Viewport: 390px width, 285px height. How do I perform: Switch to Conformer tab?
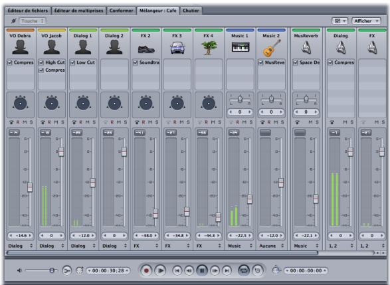tap(121, 11)
